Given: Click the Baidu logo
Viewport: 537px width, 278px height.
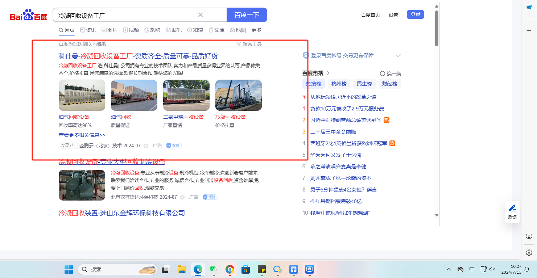Looking at the screenshot, I should [29, 16].
